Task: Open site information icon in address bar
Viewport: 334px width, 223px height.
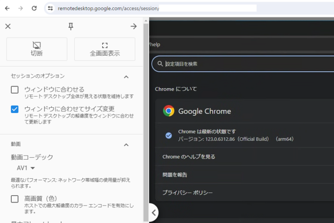Action: [50, 8]
